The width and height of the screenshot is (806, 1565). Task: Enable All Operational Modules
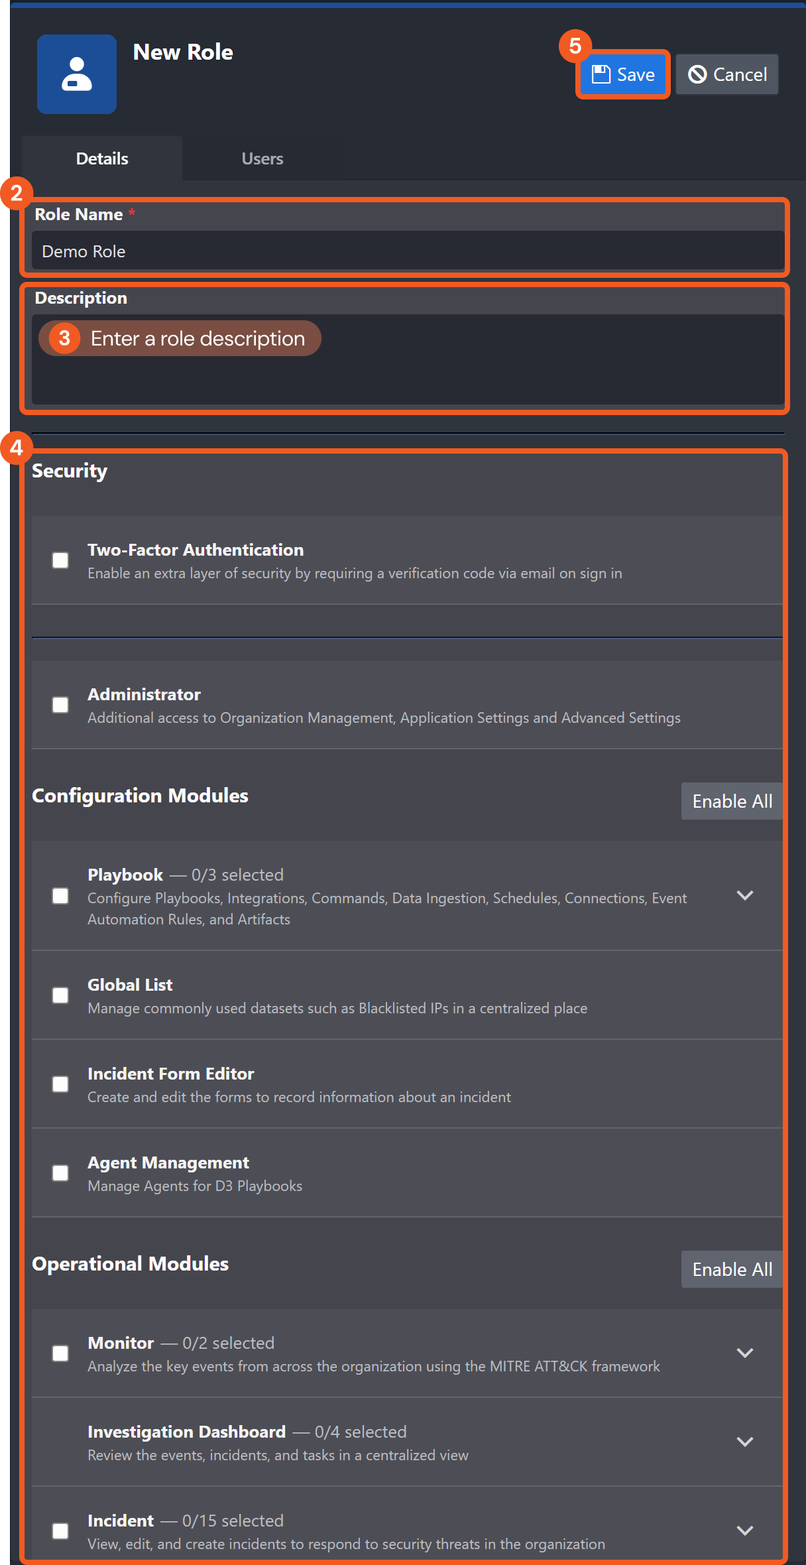tap(732, 1269)
